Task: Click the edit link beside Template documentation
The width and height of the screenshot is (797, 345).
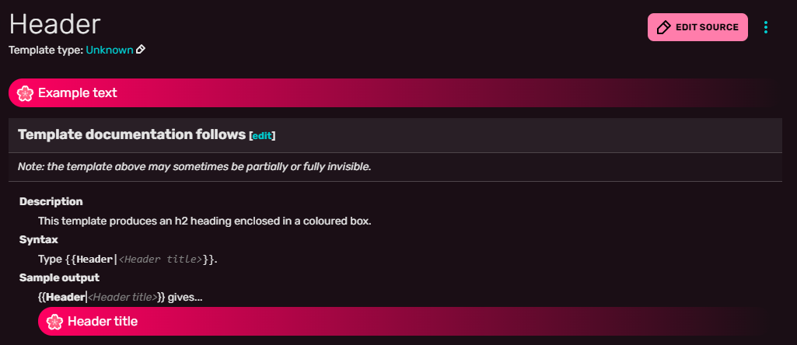Action: click(x=262, y=136)
